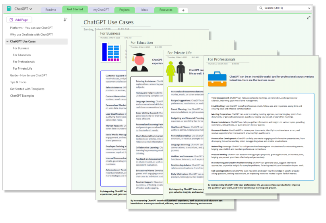Collapse the ChatGPT Use Cases subpages

pyautogui.click(x=8, y=41)
